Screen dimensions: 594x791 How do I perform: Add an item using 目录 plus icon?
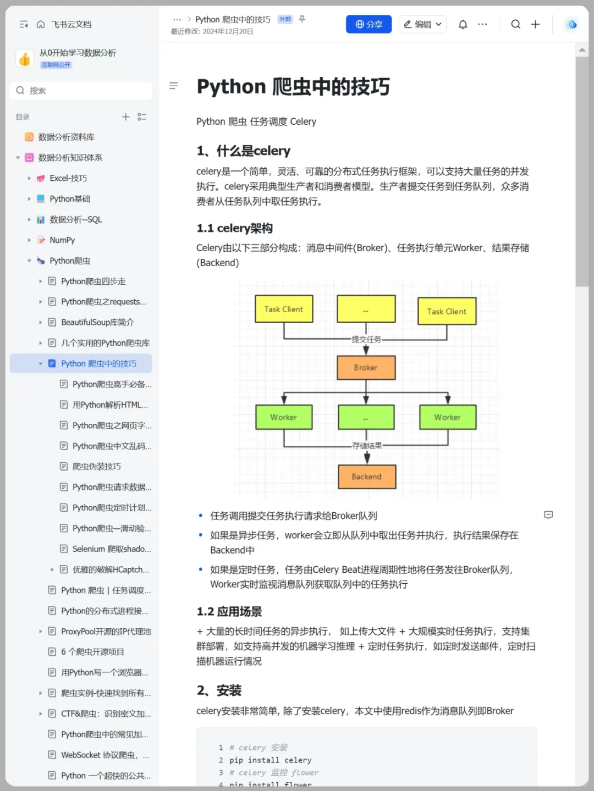(125, 117)
